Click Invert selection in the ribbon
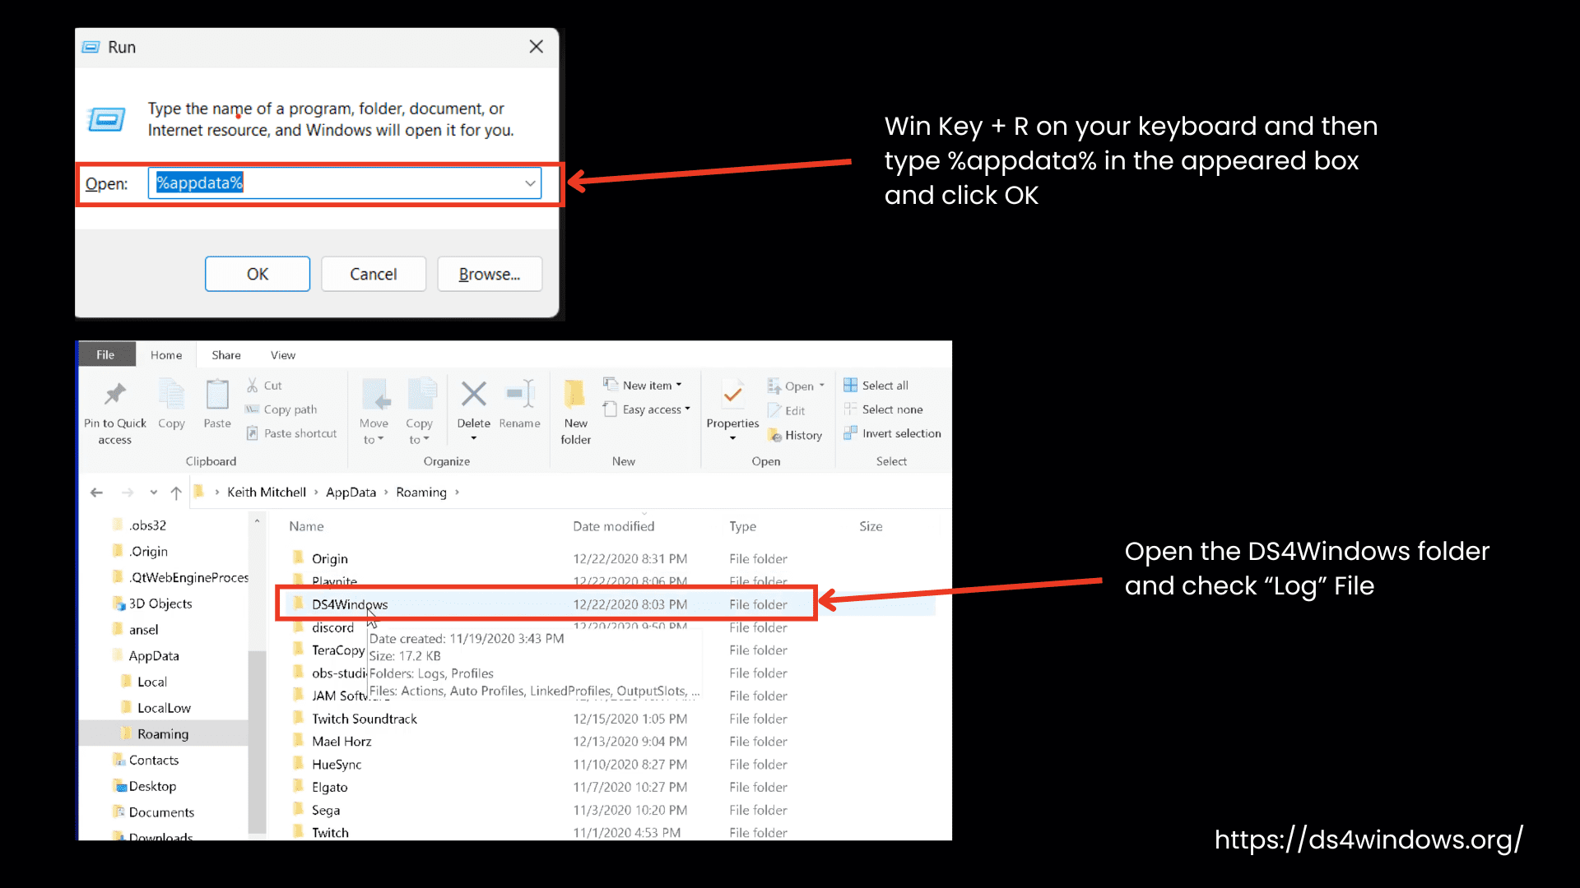Screen dimensions: 1580x888 tap(893, 433)
